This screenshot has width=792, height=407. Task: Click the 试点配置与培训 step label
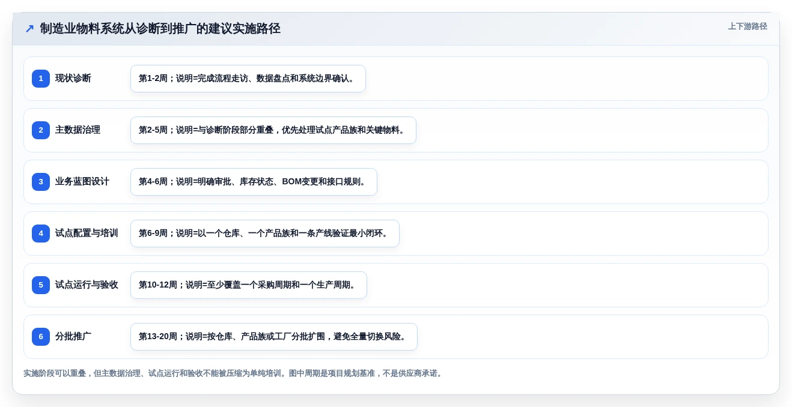87,234
